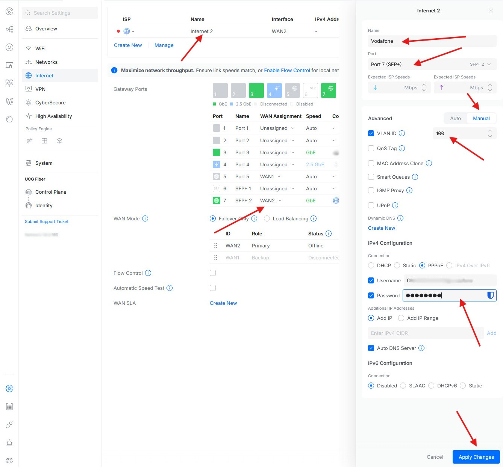Select the Internet section in settings menu

(44, 75)
